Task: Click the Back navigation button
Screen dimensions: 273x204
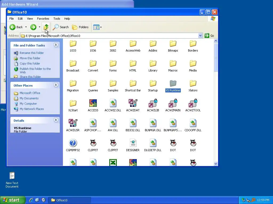Action: click(x=16, y=27)
